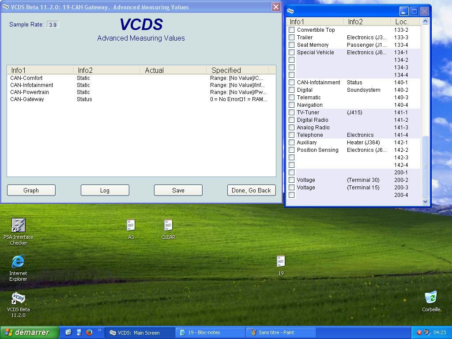Check the Navigation checkbox

291,105
